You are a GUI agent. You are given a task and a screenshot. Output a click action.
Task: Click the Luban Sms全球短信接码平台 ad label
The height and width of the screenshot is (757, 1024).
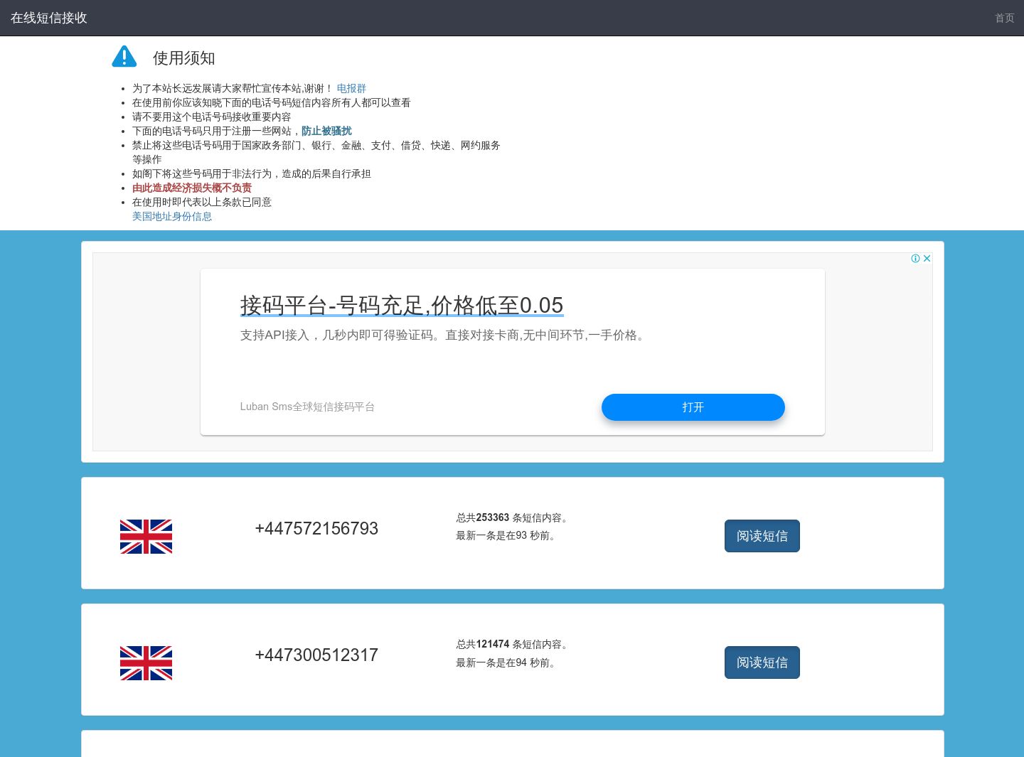tap(307, 407)
